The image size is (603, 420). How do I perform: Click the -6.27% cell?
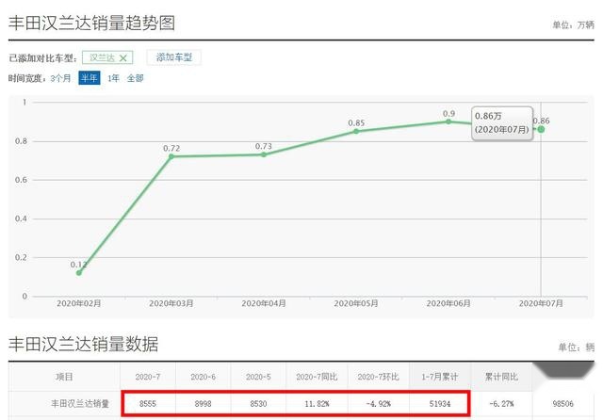tap(501, 404)
